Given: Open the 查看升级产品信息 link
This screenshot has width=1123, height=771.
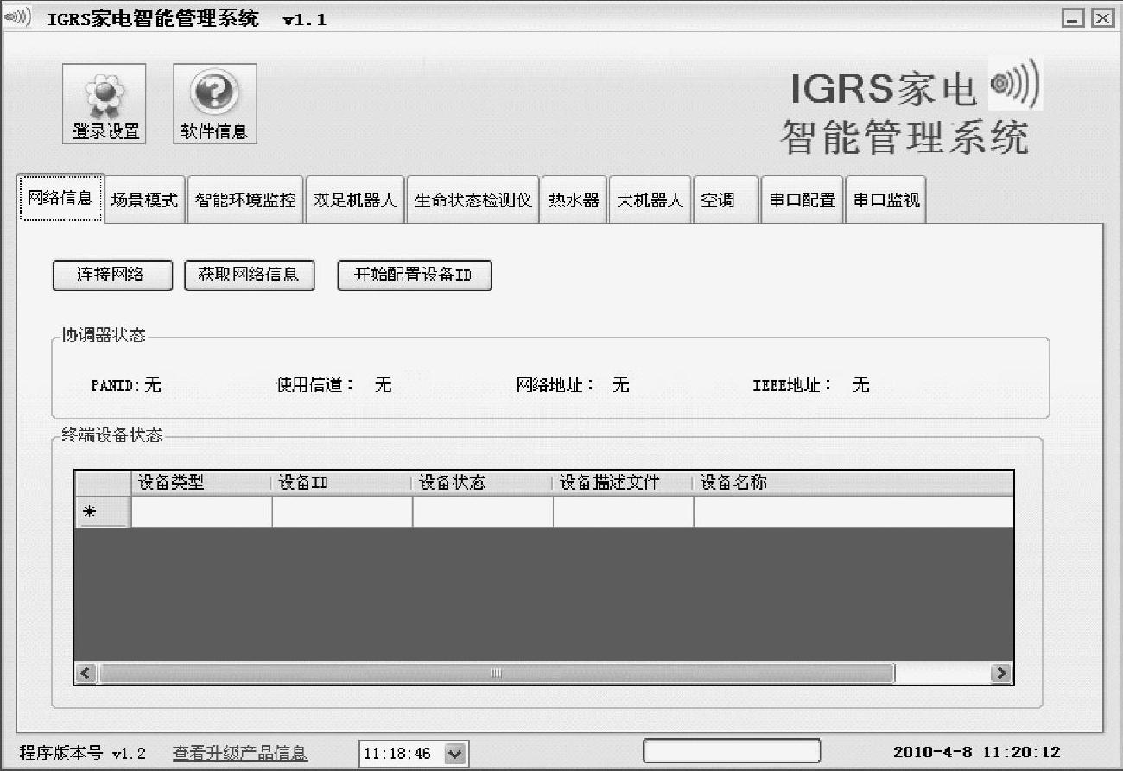Looking at the screenshot, I should [240, 754].
